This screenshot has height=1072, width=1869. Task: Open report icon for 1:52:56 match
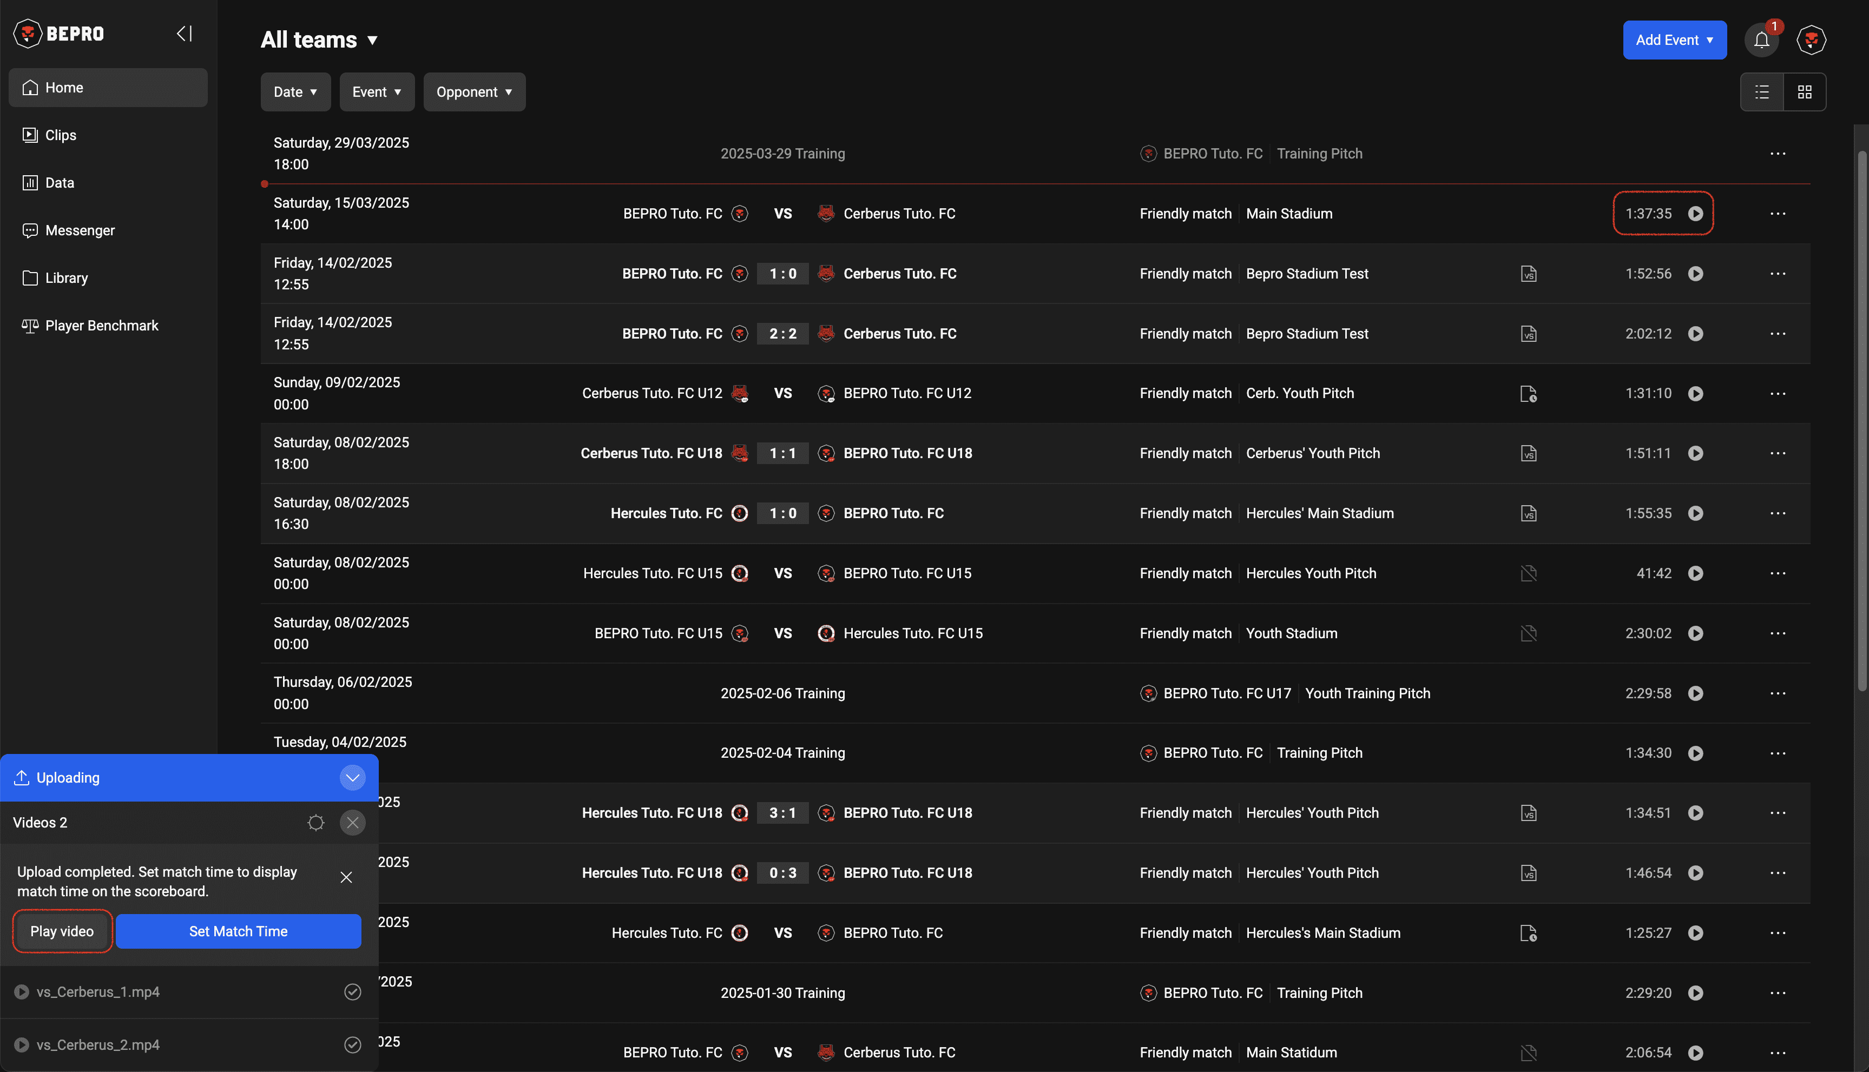(1528, 274)
